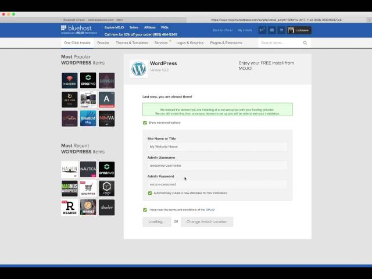This screenshot has width=372, height=279.
Task: Toggle automatically create new database checkbox
Action: click(x=150, y=193)
